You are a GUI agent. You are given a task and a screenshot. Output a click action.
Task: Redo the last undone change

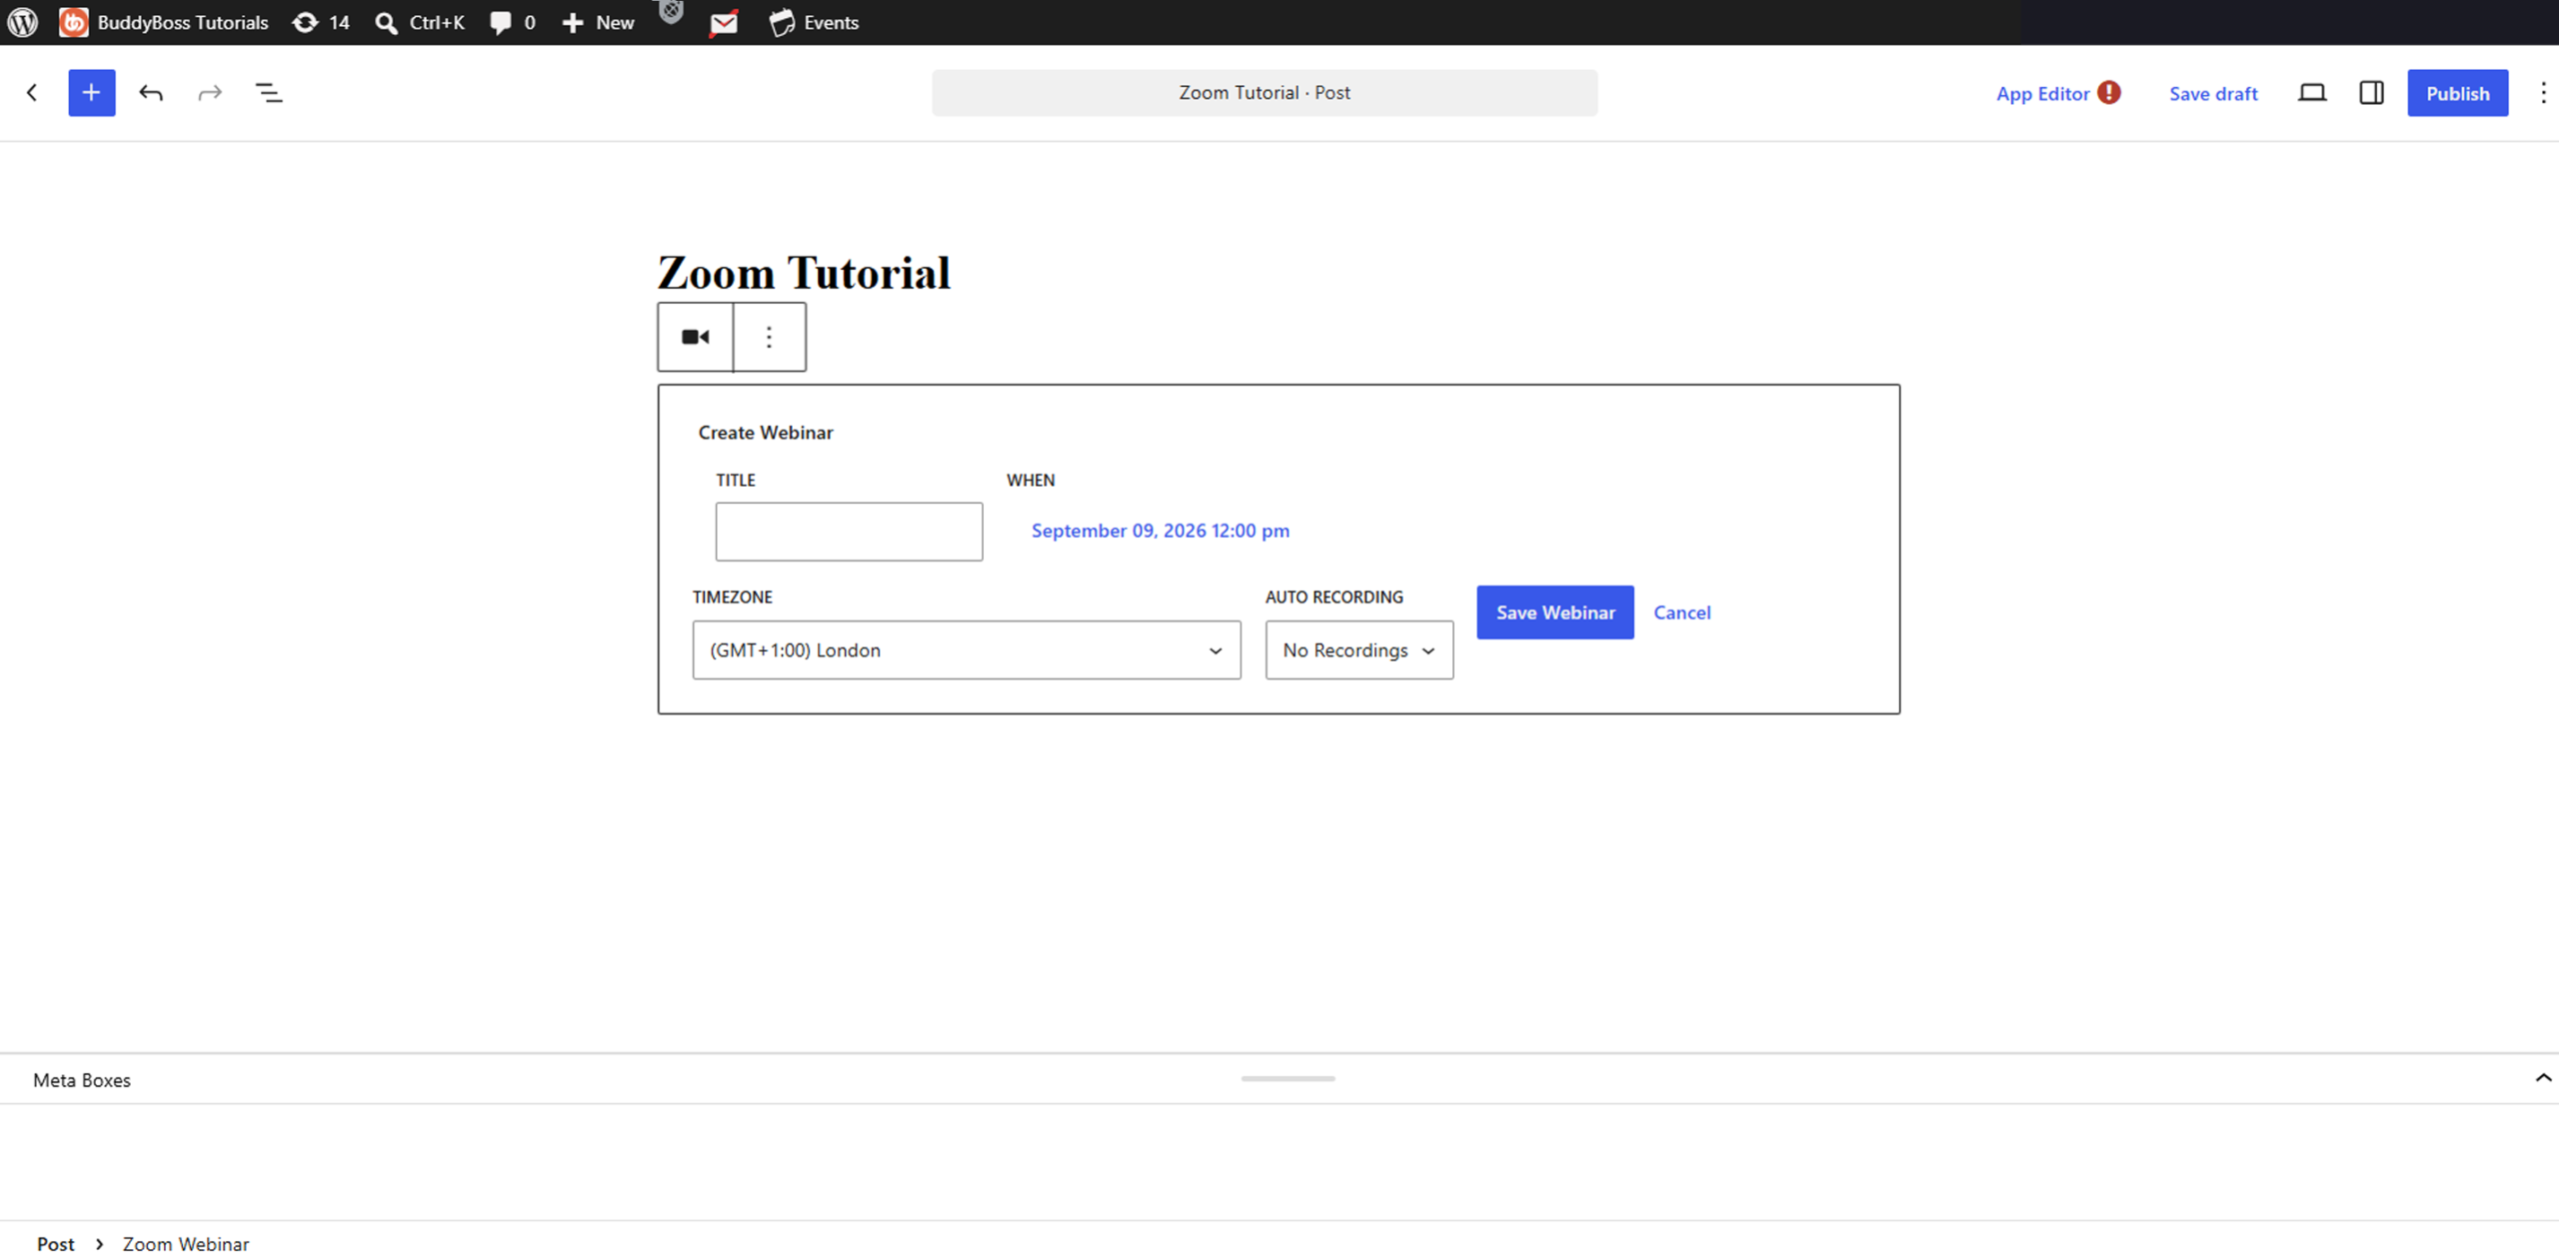point(210,93)
